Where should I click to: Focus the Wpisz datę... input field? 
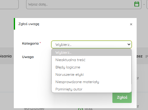80,4
